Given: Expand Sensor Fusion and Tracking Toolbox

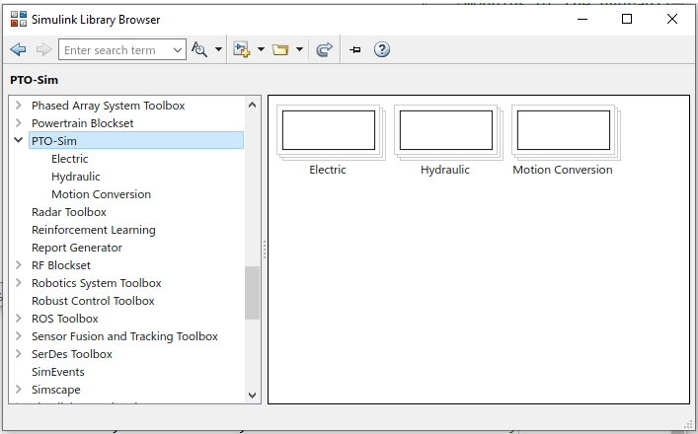Looking at the screenshot, I should 18,336.
